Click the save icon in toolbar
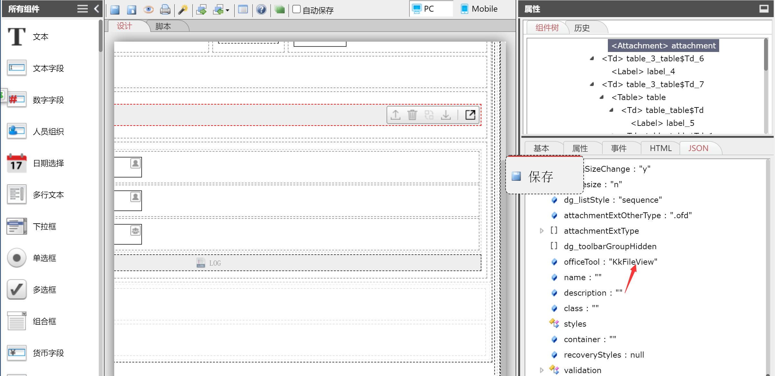The width and height of the screenshot is (775, 376). [115, 10]
